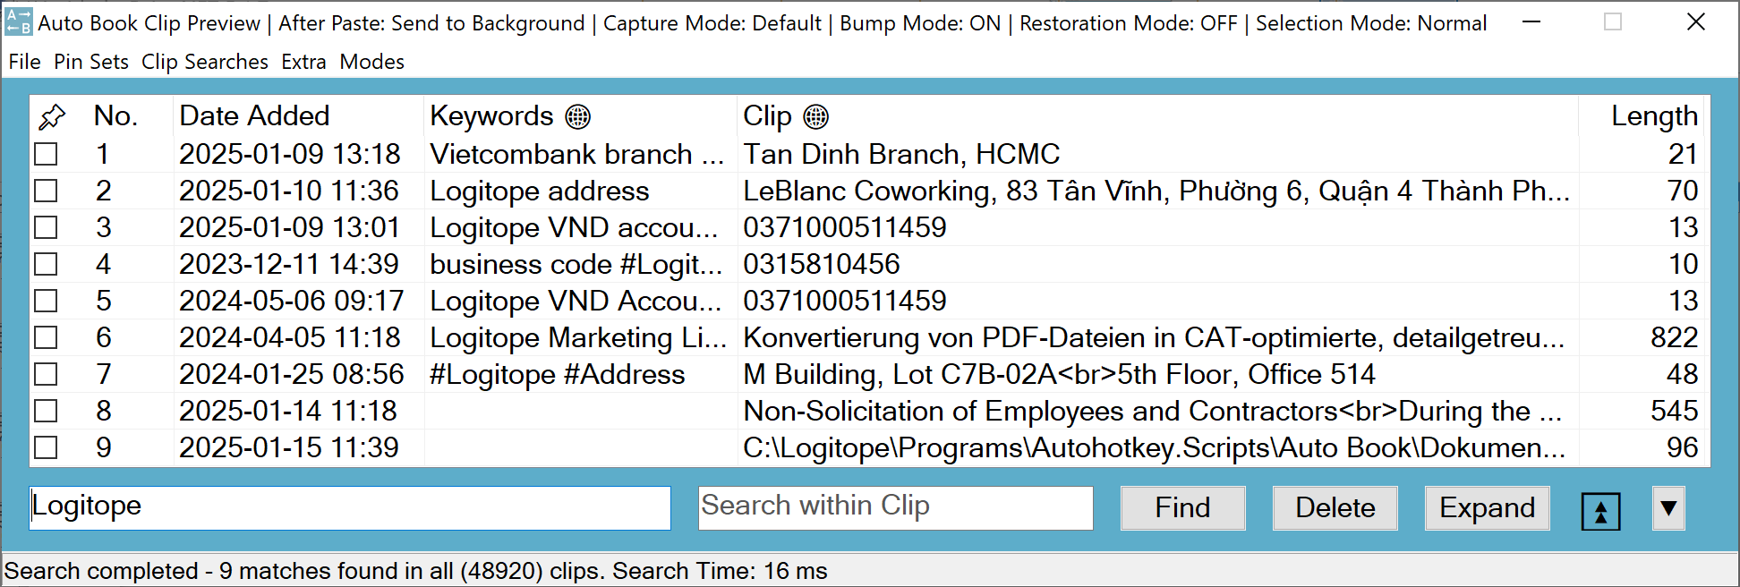
Task: Open the File menu
Action: coord(24,62)
